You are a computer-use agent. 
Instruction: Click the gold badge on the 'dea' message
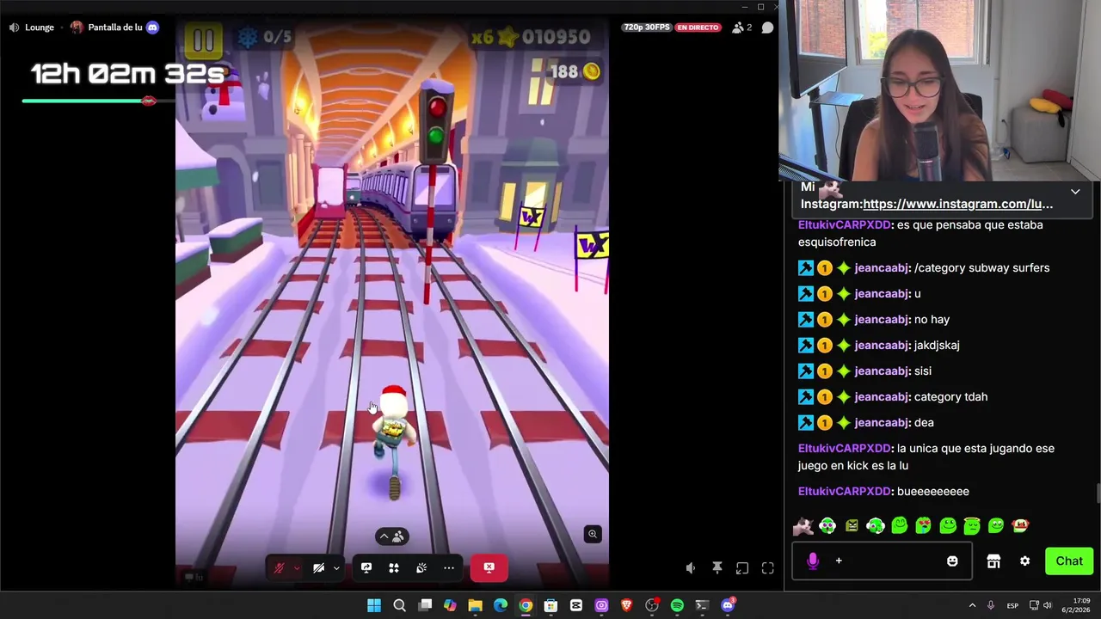pyautogui.click(x=825, y=422)
